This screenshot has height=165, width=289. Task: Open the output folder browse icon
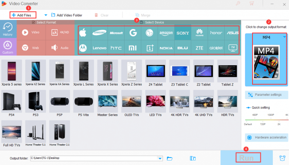[169, 158]
